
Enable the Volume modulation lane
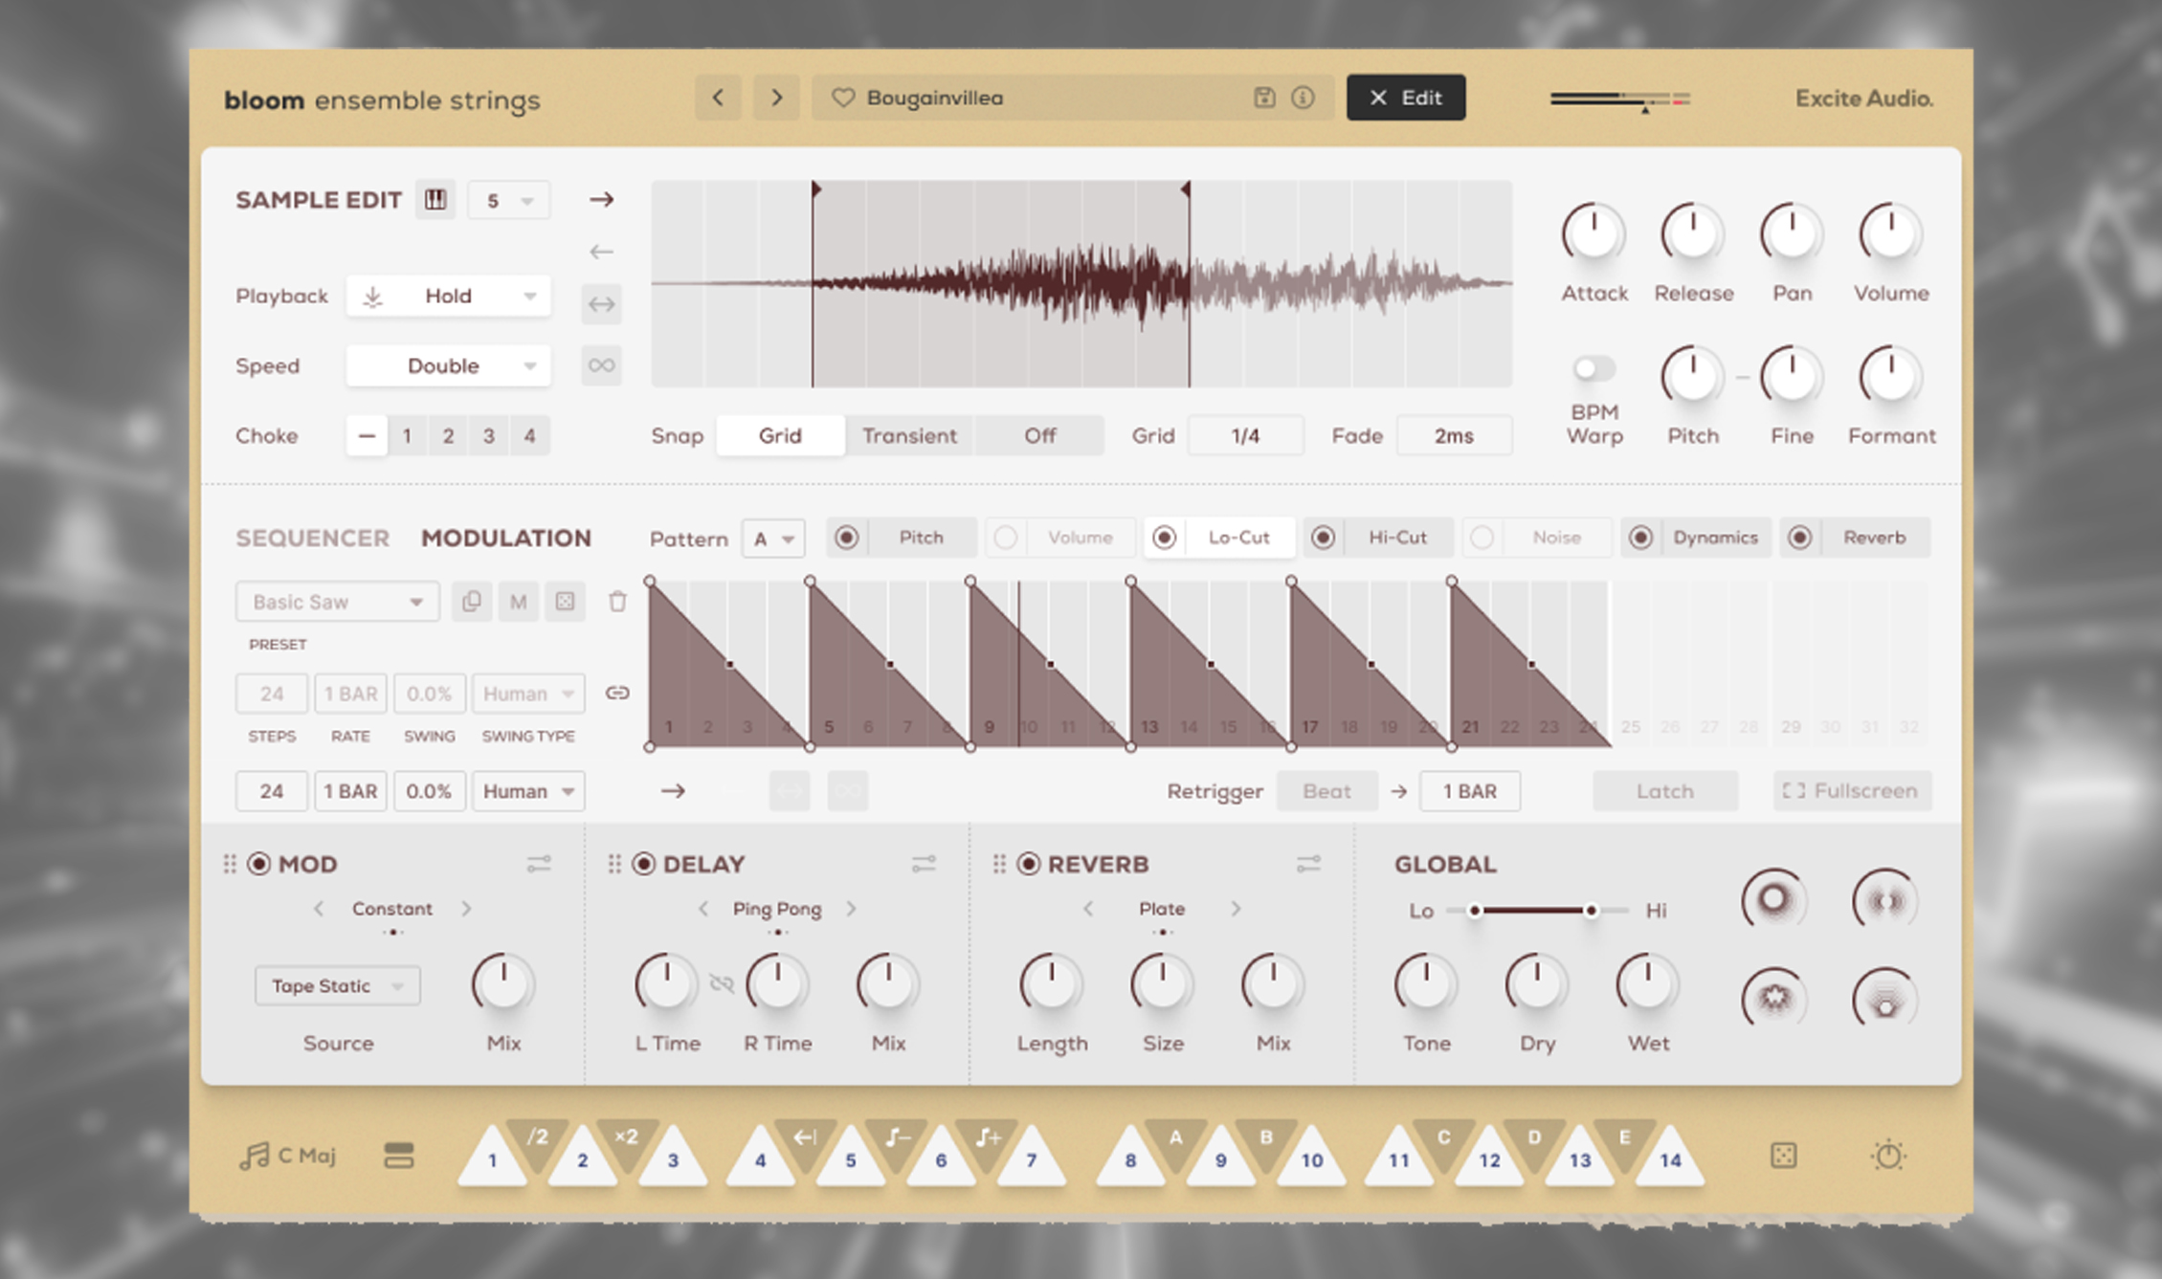pos(1005,538)
